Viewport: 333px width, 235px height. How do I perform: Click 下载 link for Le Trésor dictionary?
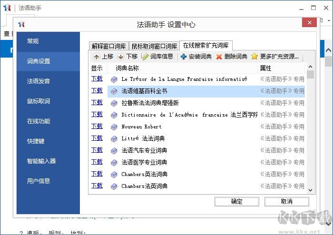pyautogui.click(x=97, y=79)
